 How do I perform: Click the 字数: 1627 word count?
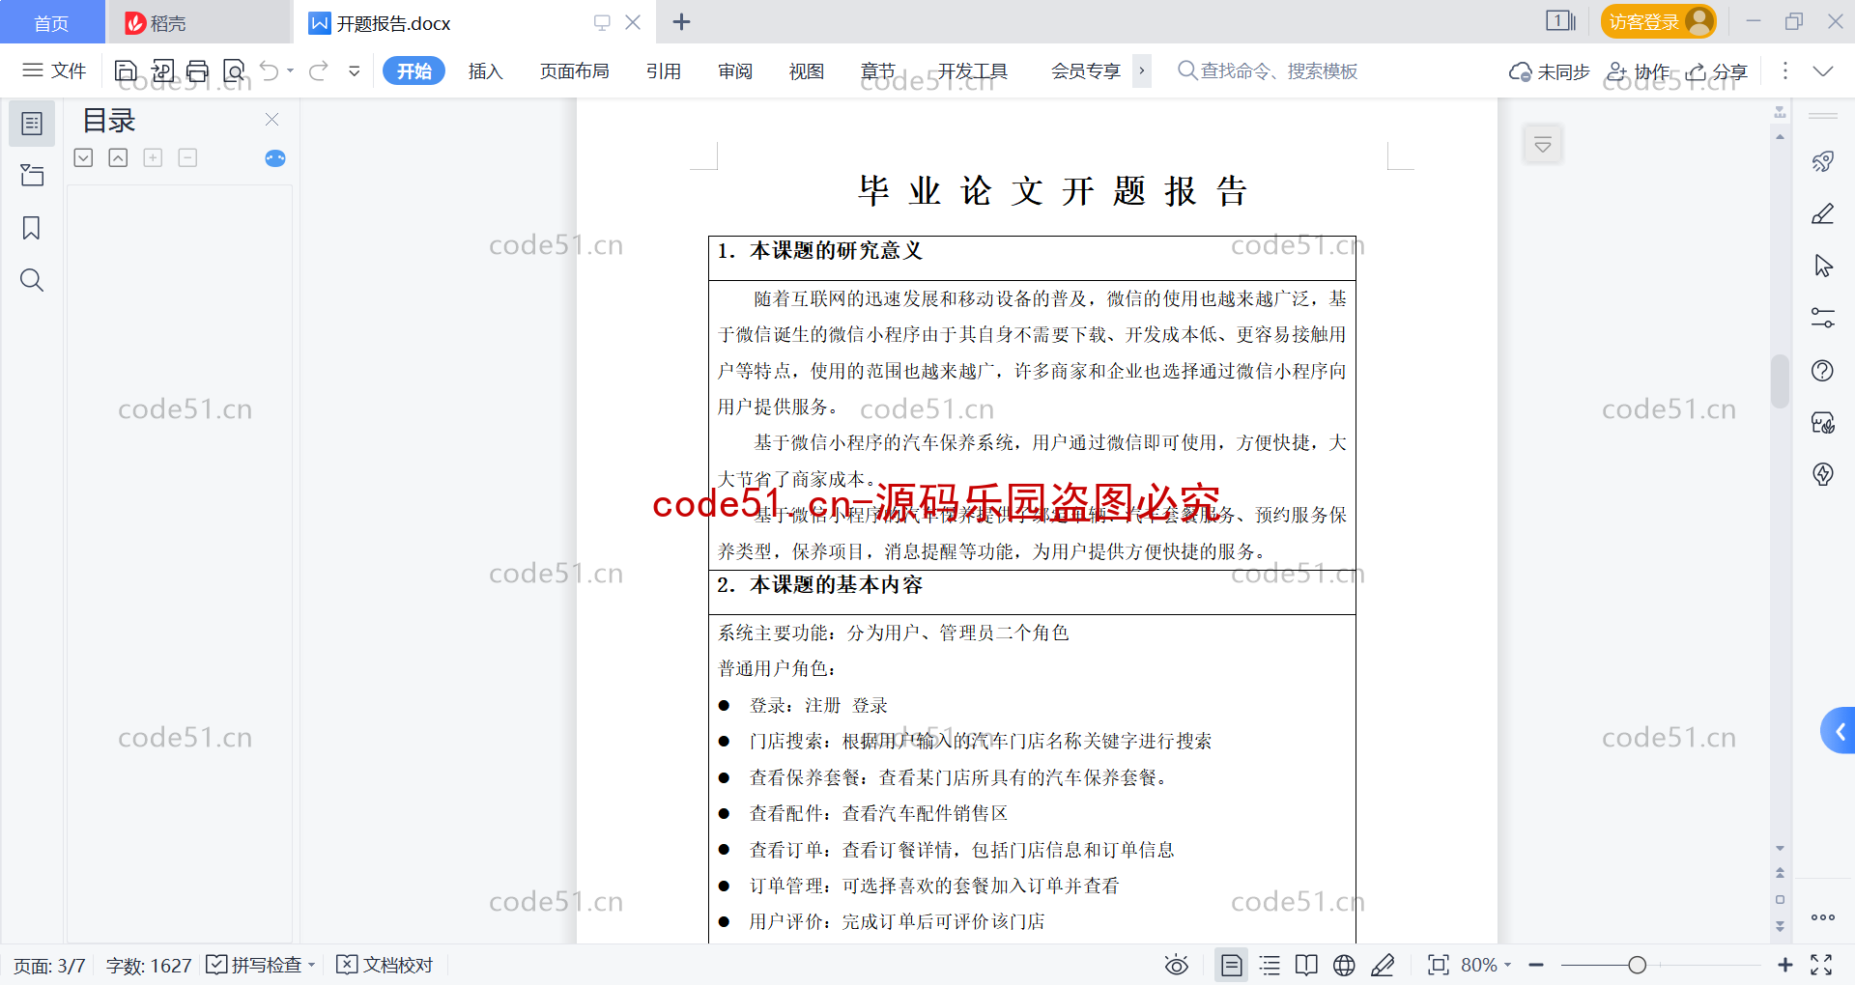[x=149, y=966]
